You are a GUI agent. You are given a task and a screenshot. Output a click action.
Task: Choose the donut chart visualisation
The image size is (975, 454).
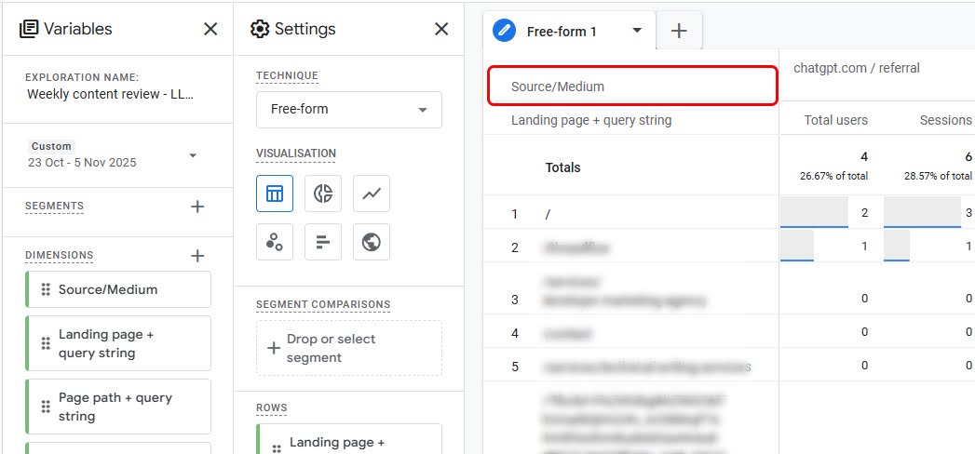323,194
